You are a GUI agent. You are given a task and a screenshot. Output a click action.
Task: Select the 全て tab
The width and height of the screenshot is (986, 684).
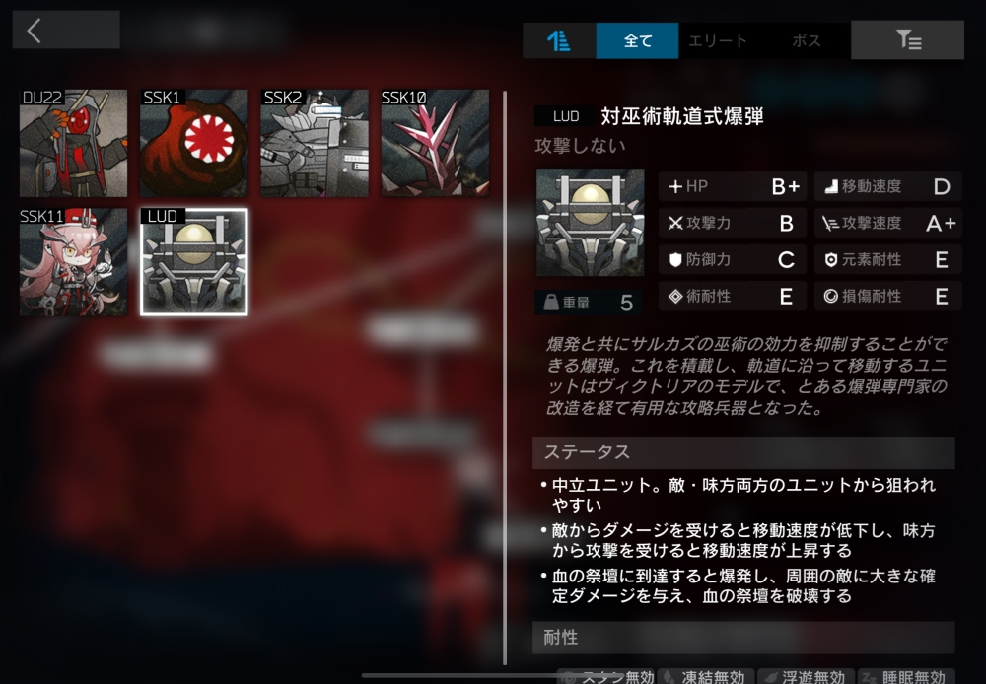(637, 40)
